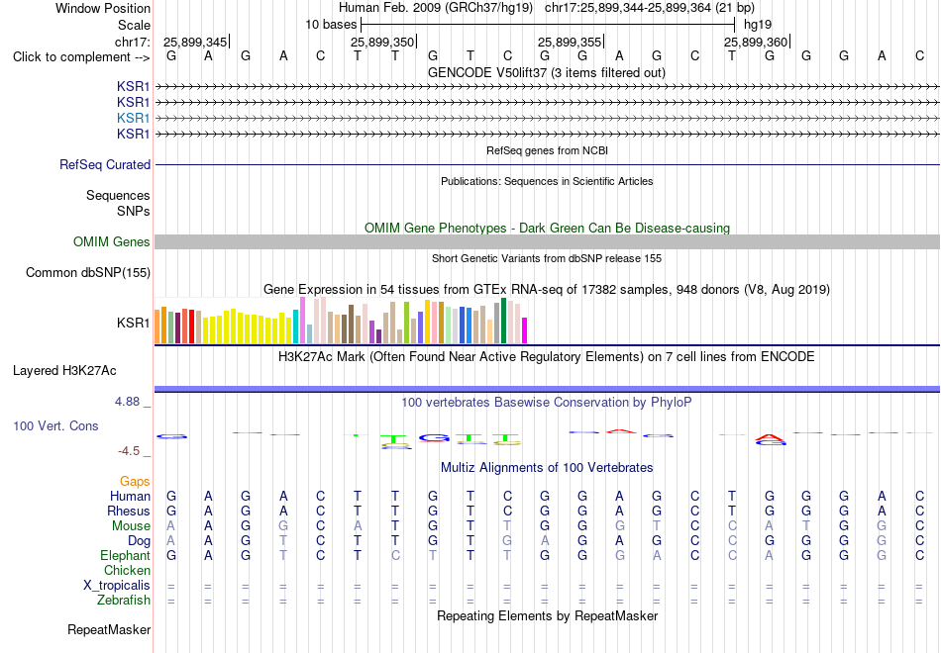941x653 pixels.
Task: Open the RepeatMasker track label
Action: [x=109, y=629]
